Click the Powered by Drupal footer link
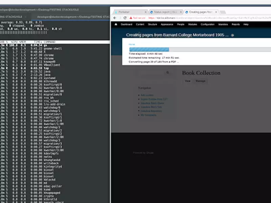Image resolution: width=271 pixels, height=203 pixels. coord(143,153)
